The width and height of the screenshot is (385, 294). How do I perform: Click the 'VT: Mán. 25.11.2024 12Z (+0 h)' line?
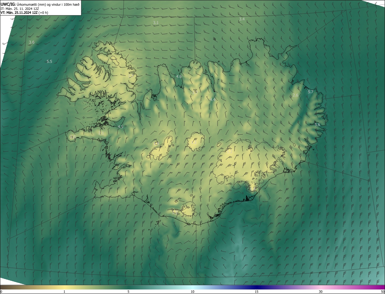click(x=24, y=13)
